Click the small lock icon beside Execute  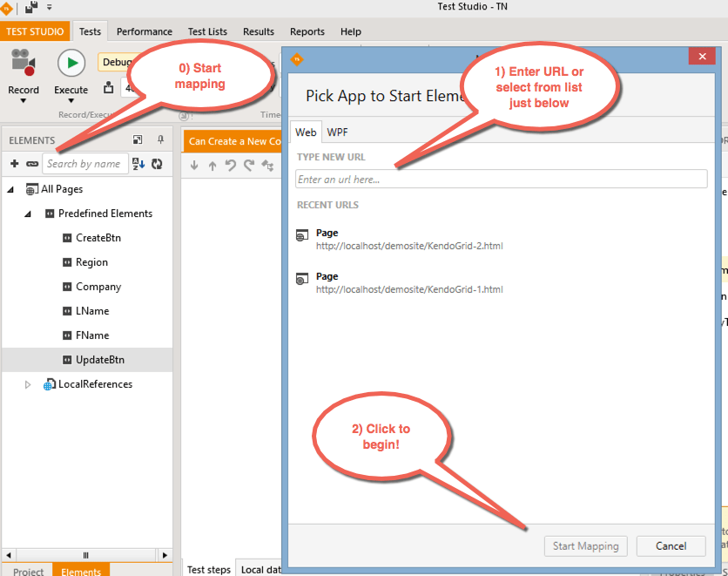point(108,87)
